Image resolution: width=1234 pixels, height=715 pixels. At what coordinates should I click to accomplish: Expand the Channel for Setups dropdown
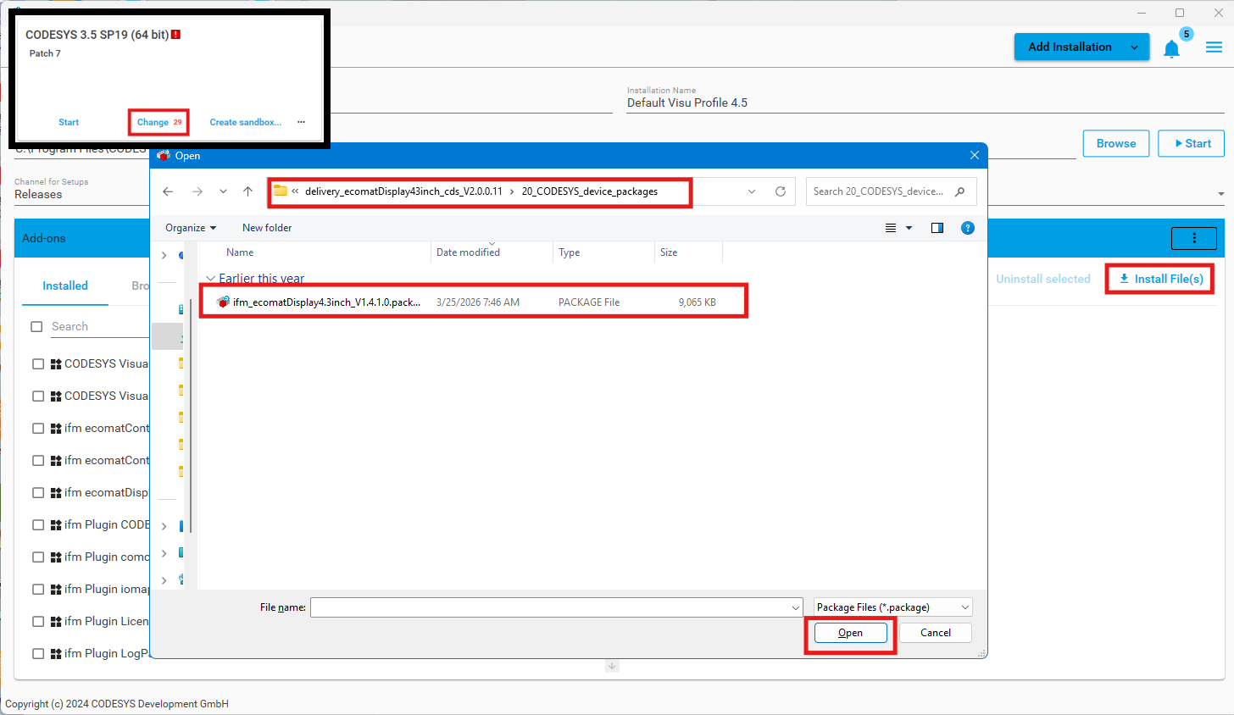[x=1220, y=194]
